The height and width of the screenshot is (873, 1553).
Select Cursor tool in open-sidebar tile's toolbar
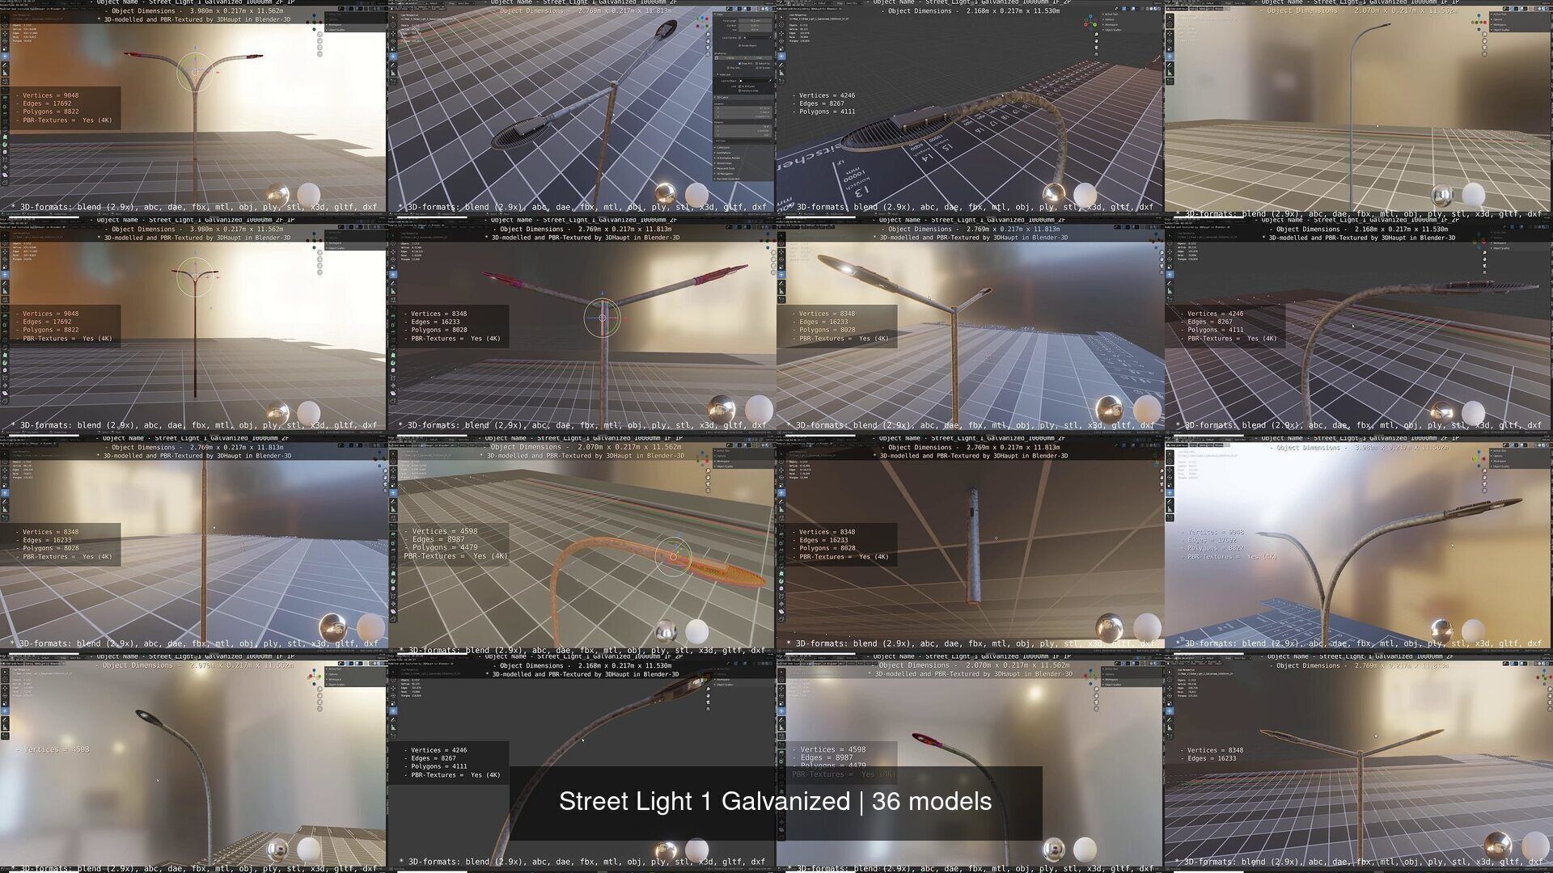(x=393, y=24)
